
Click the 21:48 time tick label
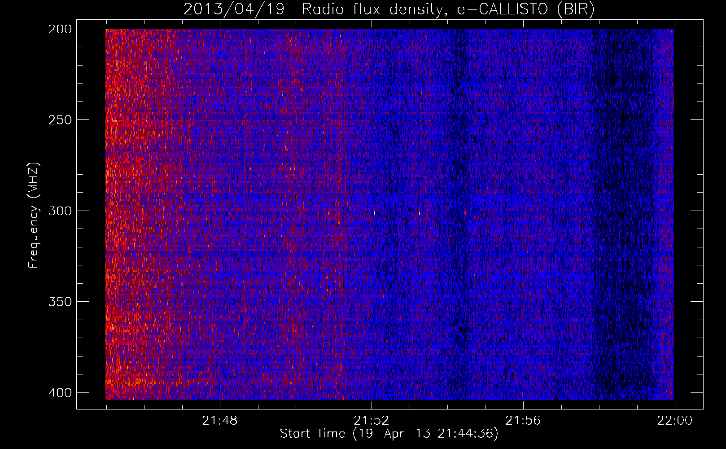point(220,421)
